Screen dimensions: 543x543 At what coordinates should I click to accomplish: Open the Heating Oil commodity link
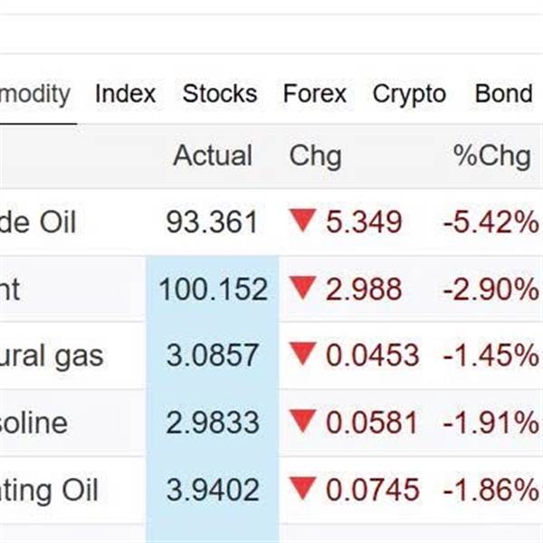[x=49, y=491]
